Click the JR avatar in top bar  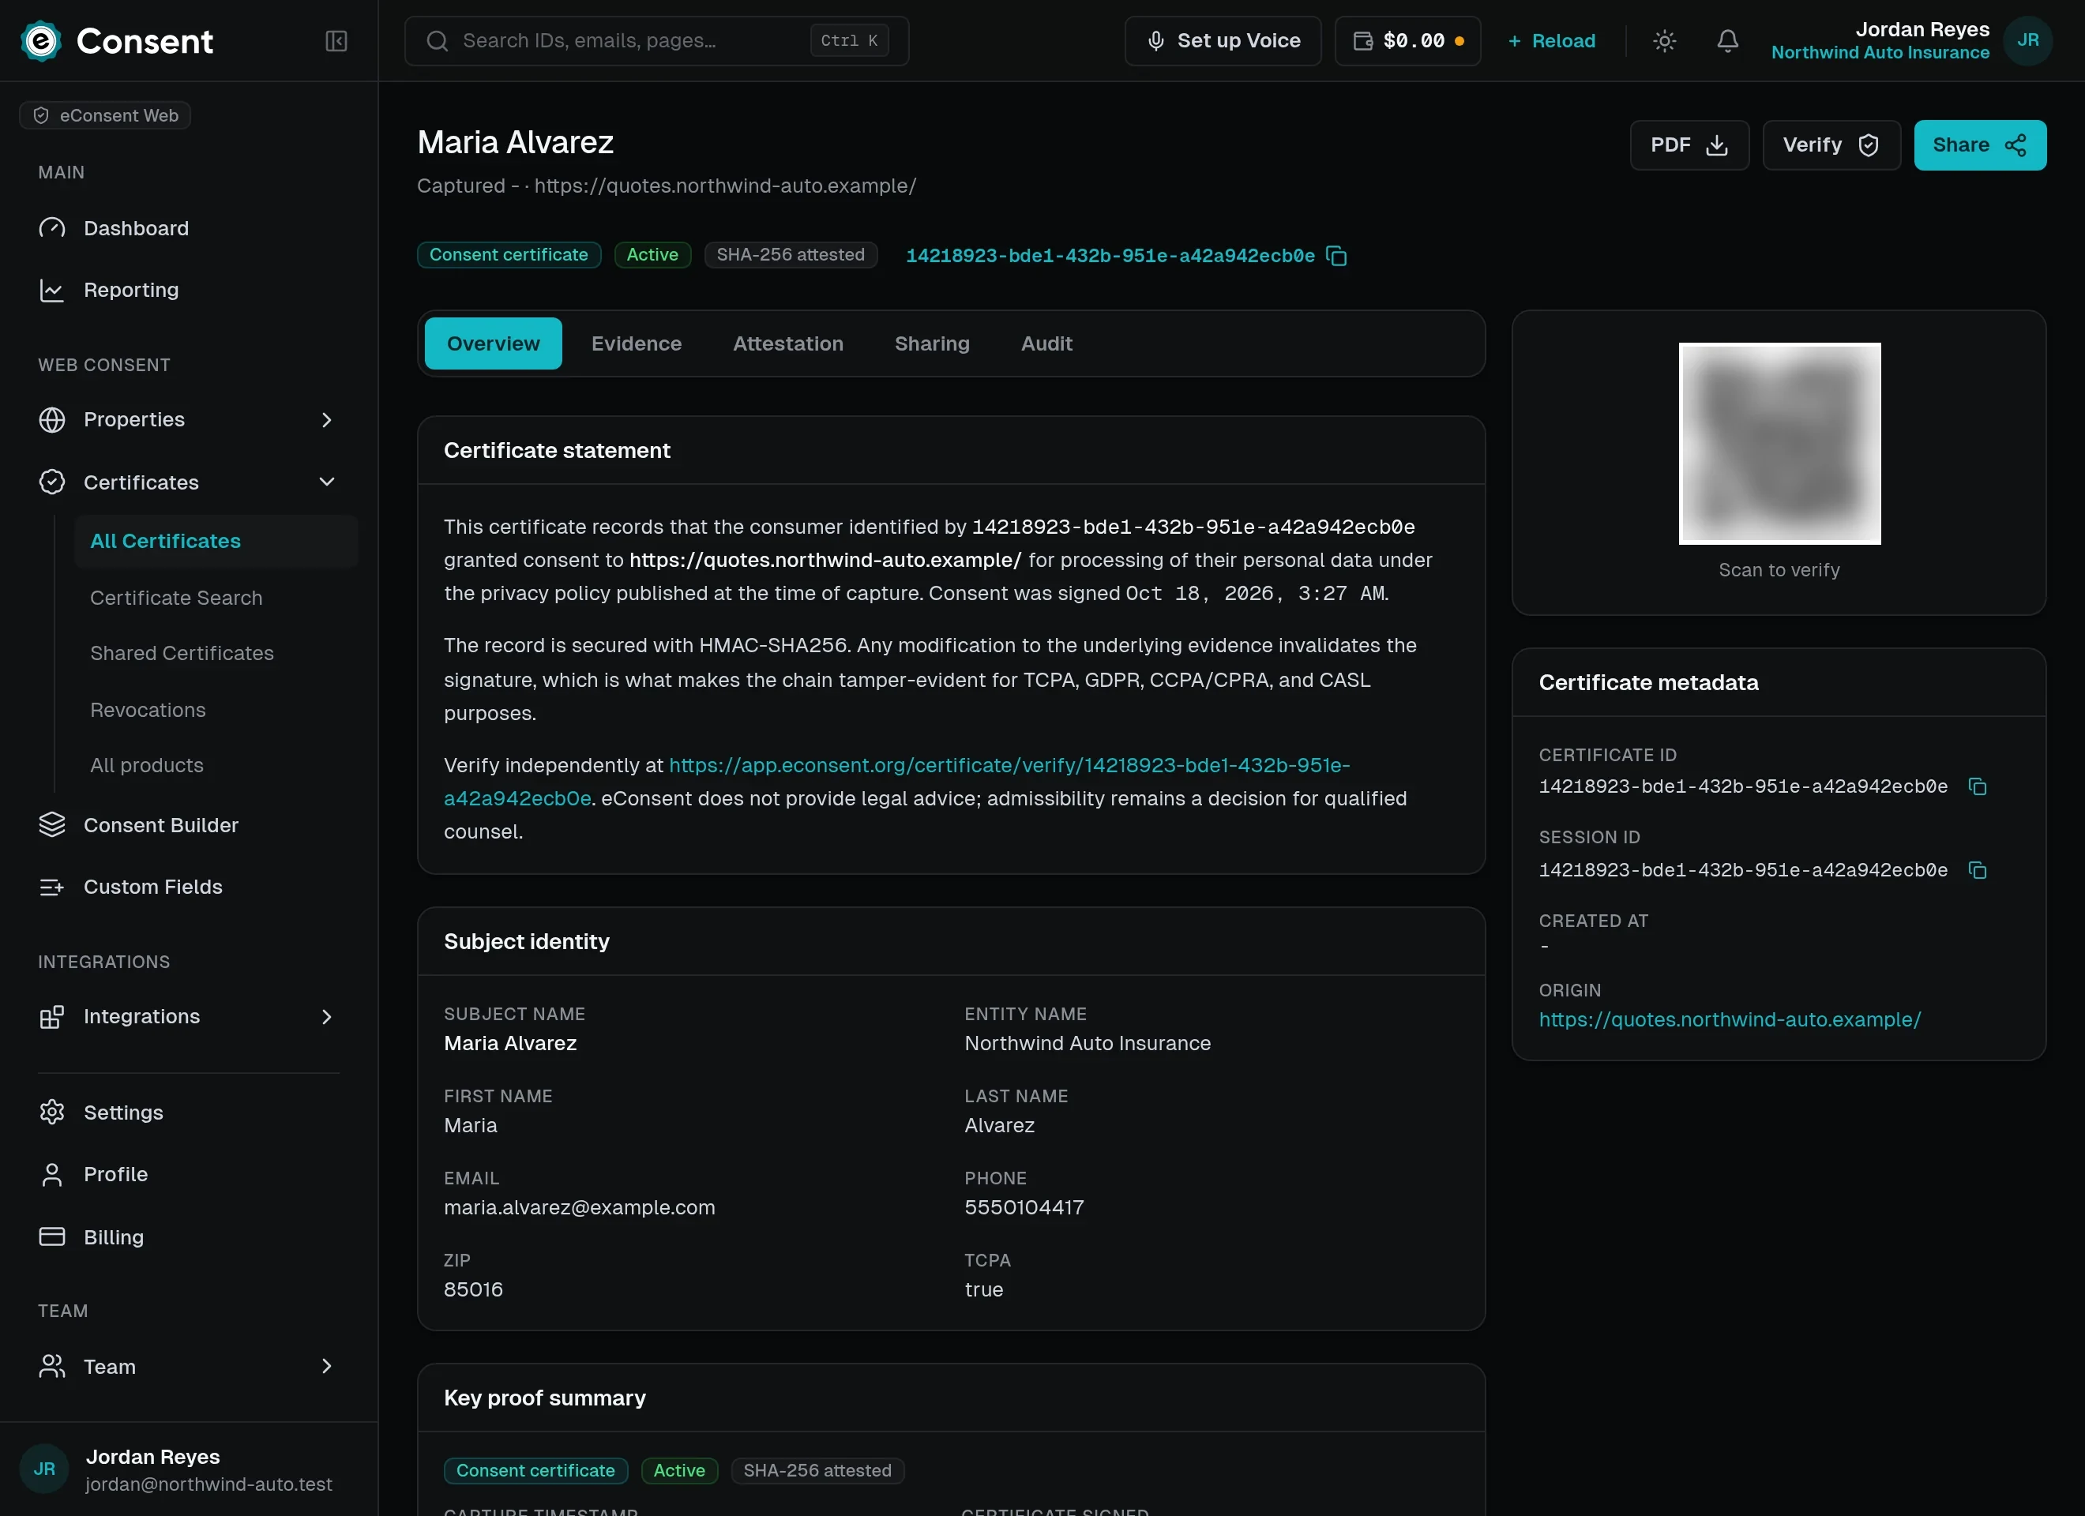2027,40
